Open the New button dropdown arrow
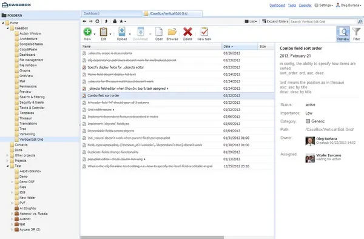The height and width of the screenshot is (239, 364). (x=95, y=34)
